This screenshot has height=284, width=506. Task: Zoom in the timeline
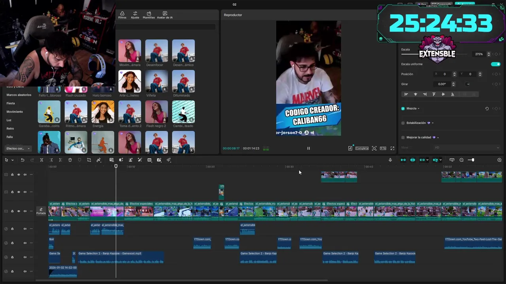[x=499, y=160]
